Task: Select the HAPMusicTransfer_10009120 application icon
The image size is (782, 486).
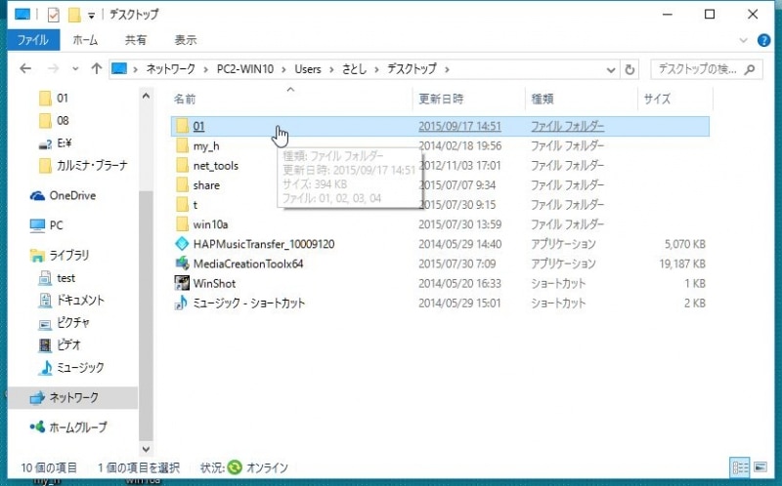Action: (x=182, y=244)
